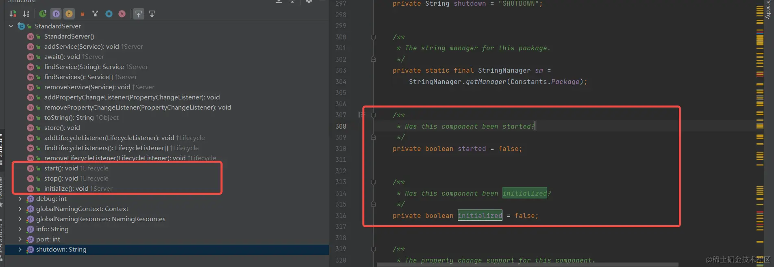This screenshot has height=267, width=774.
Task: Collapse the StandardServer class node
Action: tap(11, 26)
